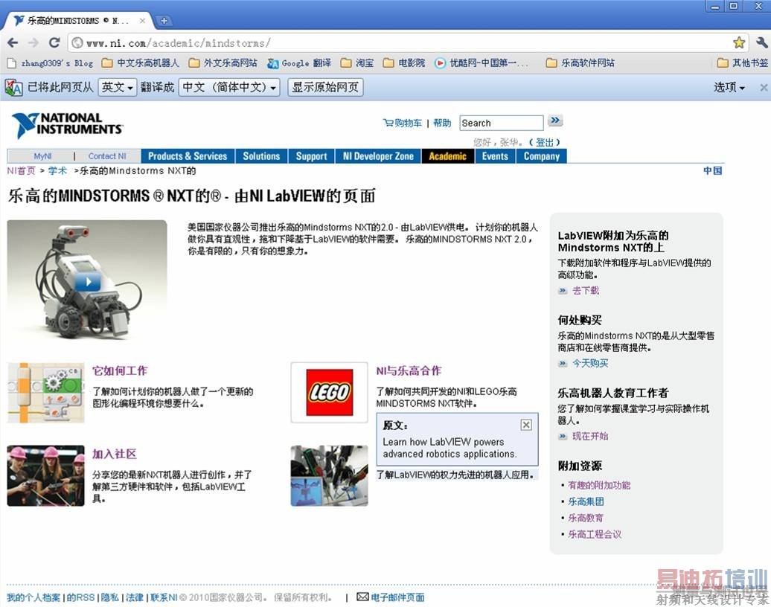Select the Academic menu tab
The image size is (771, 607).
click(x=447, y=156)
